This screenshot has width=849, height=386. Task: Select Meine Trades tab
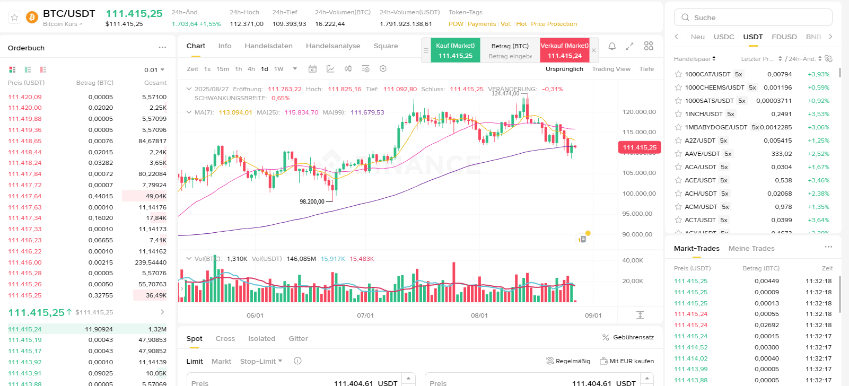tap(751, 248)
